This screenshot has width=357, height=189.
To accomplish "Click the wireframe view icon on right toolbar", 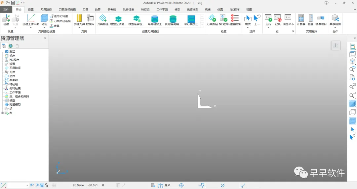I will tap(352, 112).
